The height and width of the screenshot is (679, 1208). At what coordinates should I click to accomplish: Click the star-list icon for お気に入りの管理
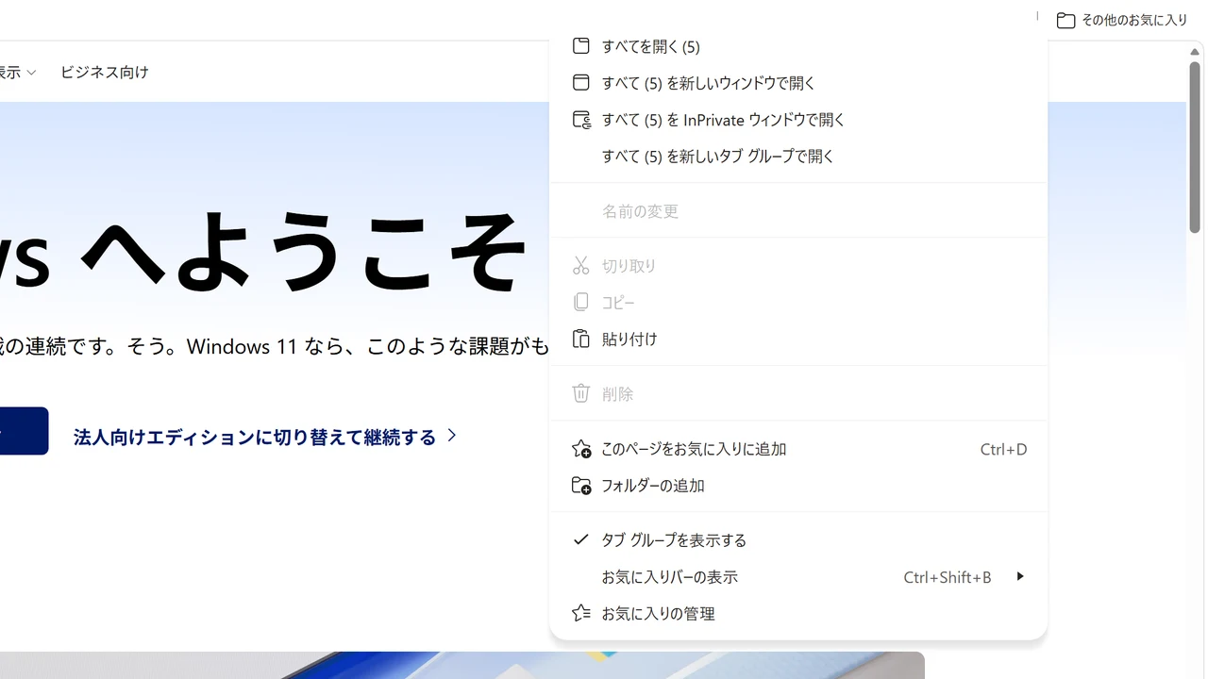pyautogui.click(x=581, y=613)
